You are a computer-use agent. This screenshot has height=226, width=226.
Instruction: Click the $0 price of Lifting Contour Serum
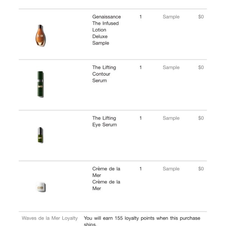[201, 67]
